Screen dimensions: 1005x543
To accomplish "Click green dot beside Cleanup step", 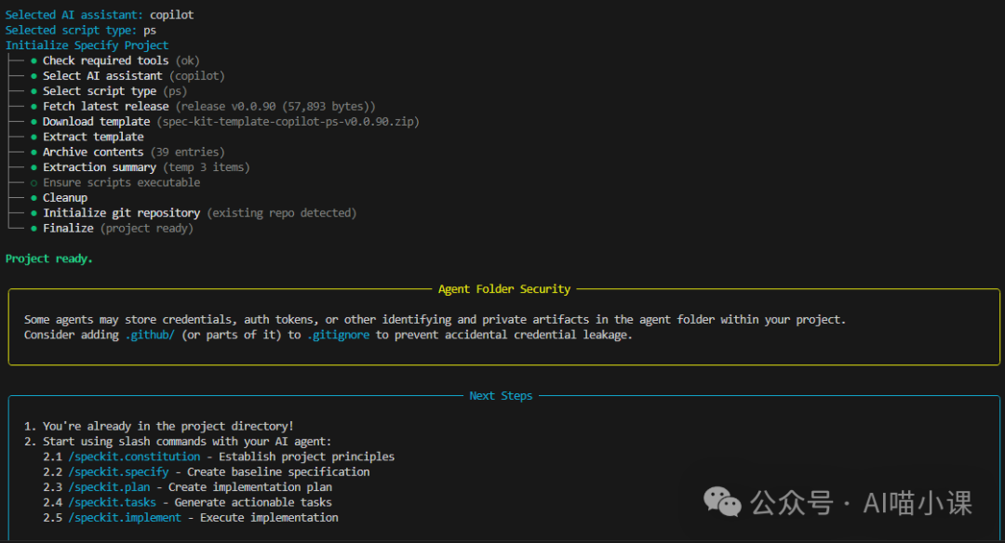I will [x=33, y=198].
